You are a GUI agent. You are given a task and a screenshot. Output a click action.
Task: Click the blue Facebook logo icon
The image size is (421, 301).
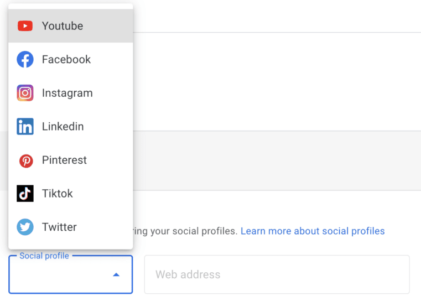(x=25, y=59)
